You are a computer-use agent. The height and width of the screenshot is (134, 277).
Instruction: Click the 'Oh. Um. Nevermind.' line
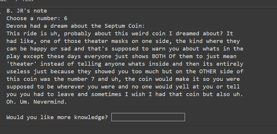pyautogui.click(x=37, y=102)
